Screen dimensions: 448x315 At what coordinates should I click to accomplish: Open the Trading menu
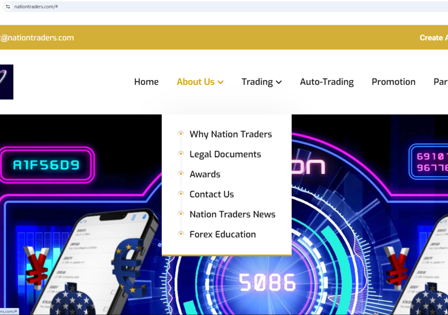point(257,82)
